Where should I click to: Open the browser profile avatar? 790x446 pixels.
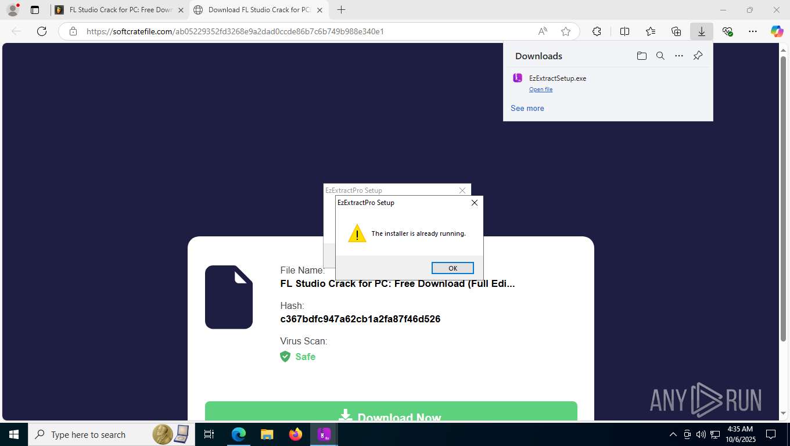pos(12,10)
